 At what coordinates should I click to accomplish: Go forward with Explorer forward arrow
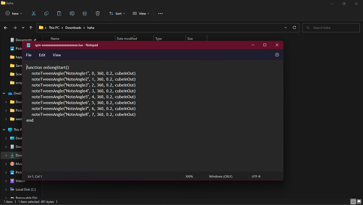tap(15, 28)
